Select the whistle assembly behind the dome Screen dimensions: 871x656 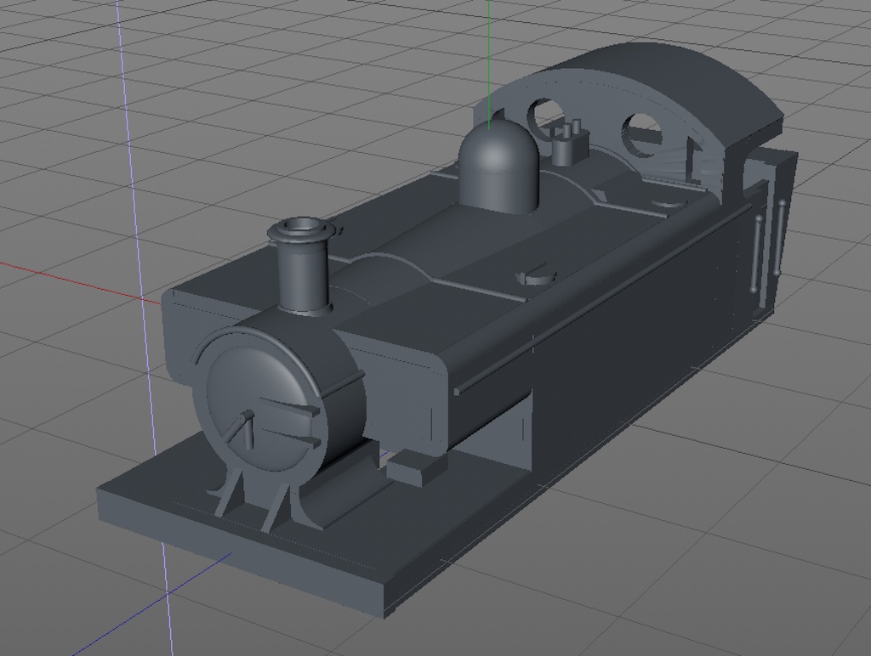pos(569,142)
